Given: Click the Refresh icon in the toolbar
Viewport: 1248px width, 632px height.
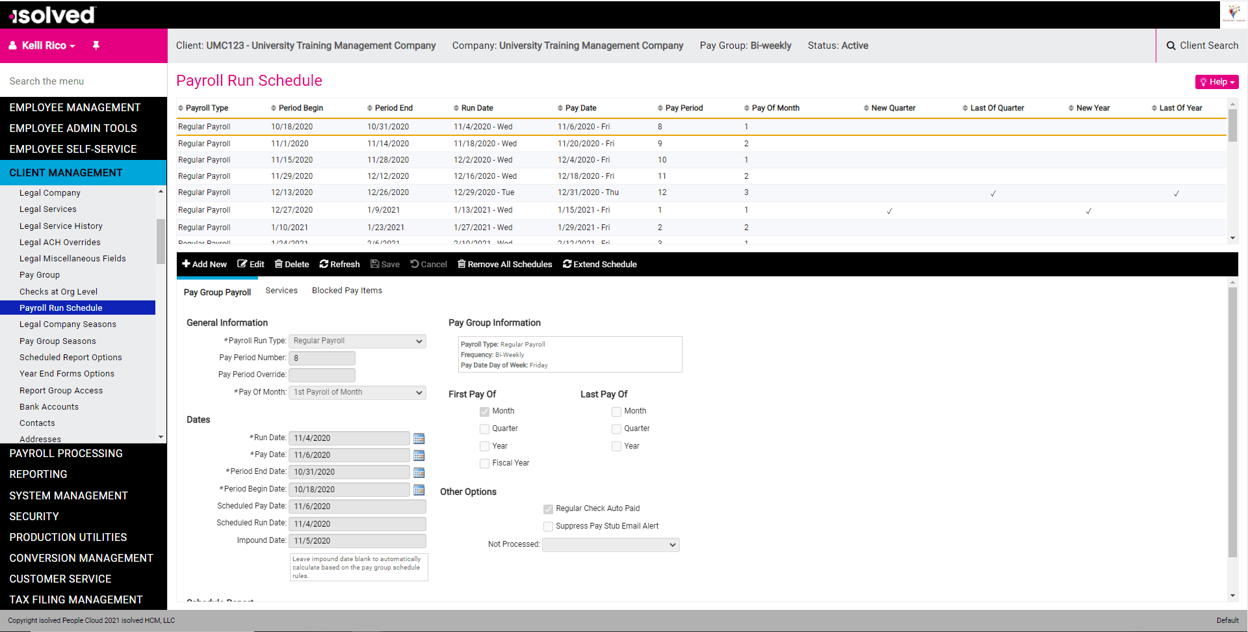Looking at the screenshot, I should [323, 264].
